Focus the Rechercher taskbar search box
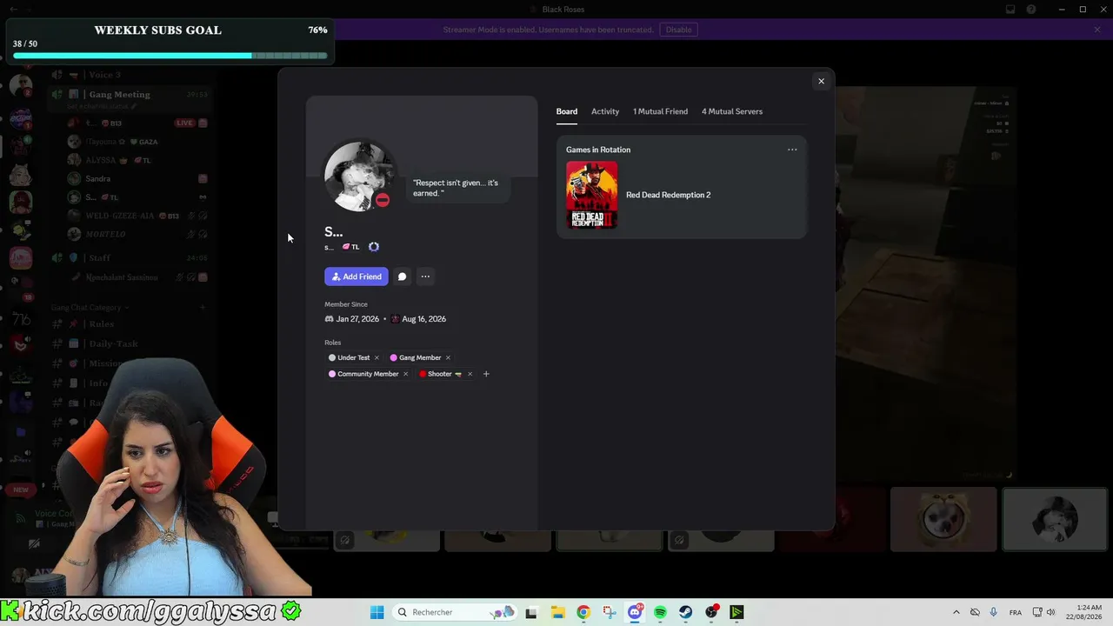 454,612
